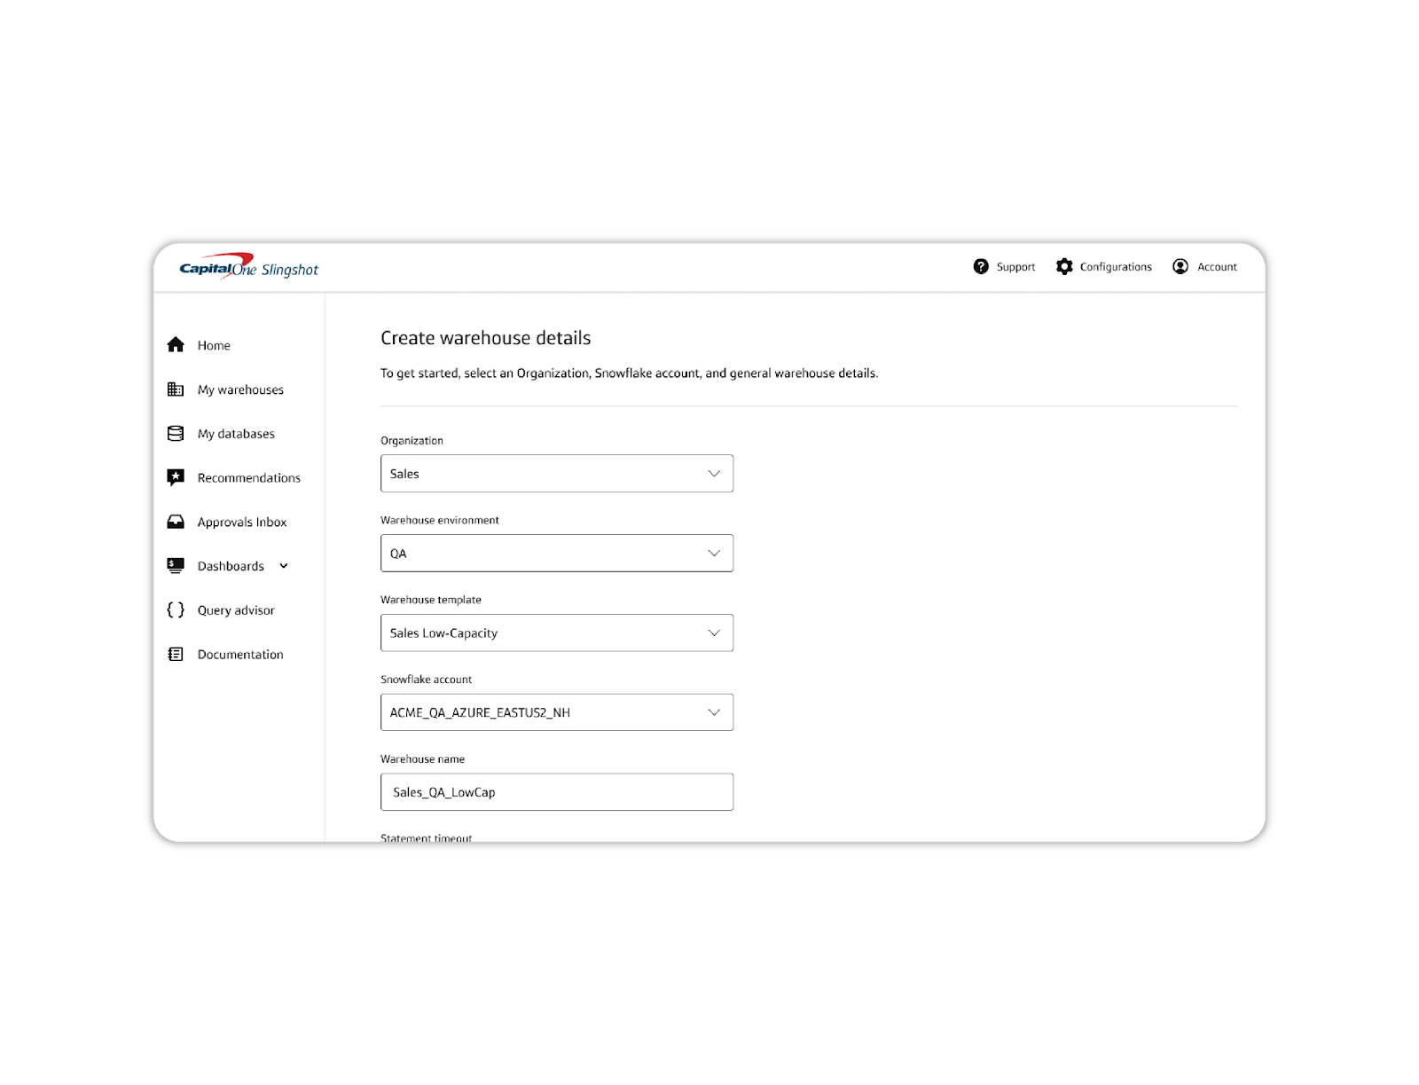Click the Support help icon

point(980,266)
